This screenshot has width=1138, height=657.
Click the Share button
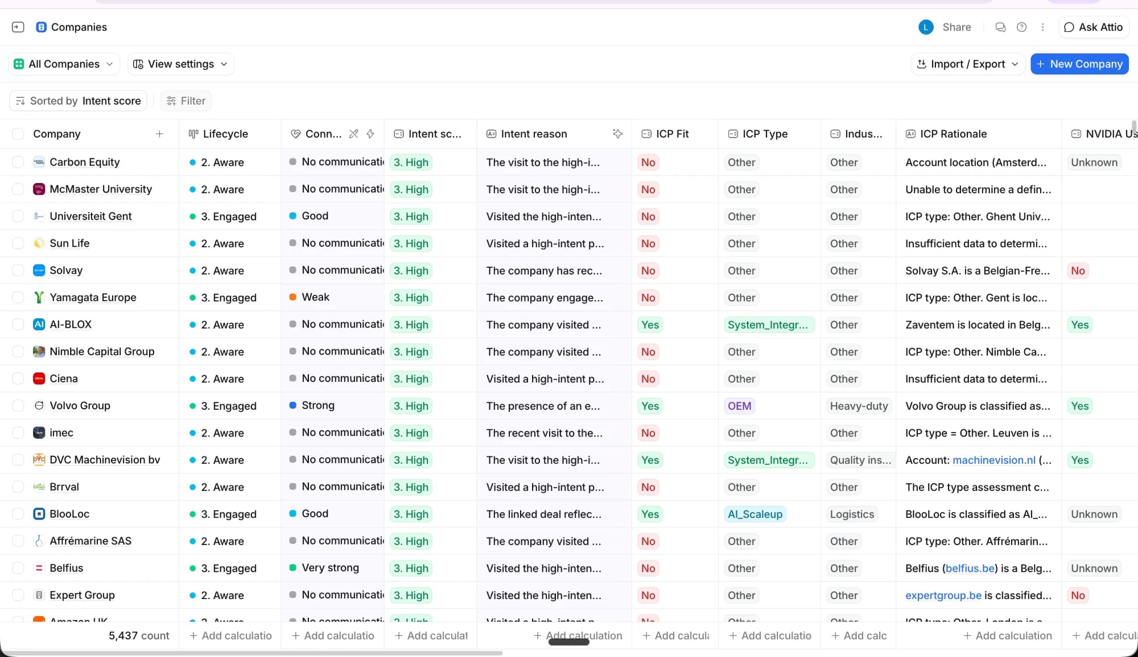pyautogui.click(x=956, y=27)
